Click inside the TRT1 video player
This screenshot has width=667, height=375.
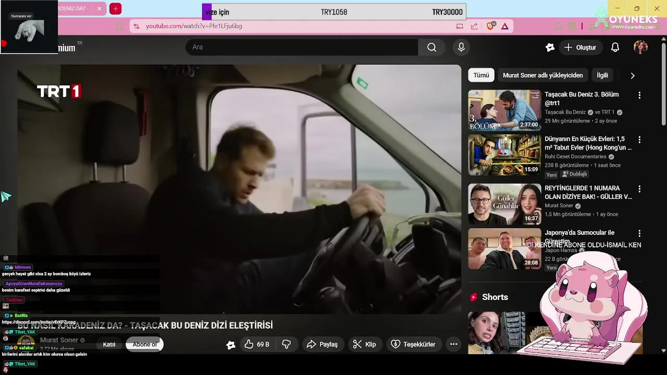(x=239, y=189)
